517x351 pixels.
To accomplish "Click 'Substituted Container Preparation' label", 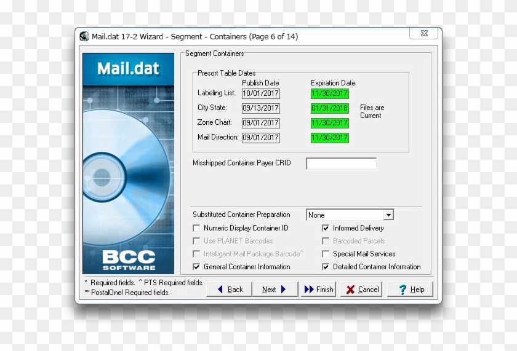I will tap(241, 215).
